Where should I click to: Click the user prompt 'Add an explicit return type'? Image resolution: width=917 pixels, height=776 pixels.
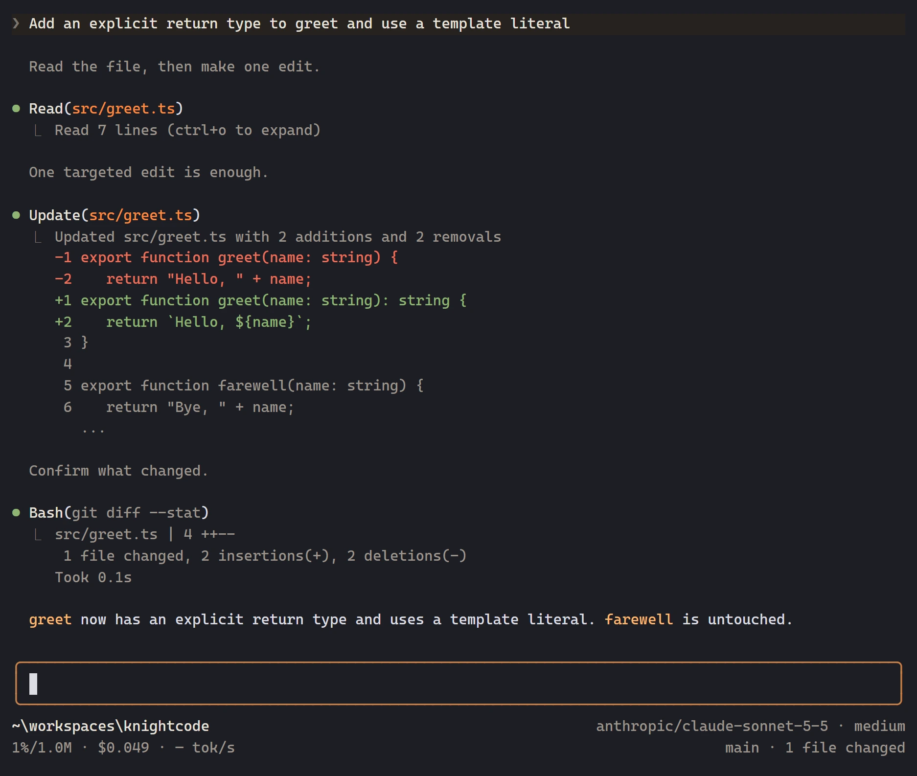pyautogui.click(x=299, y=23)
